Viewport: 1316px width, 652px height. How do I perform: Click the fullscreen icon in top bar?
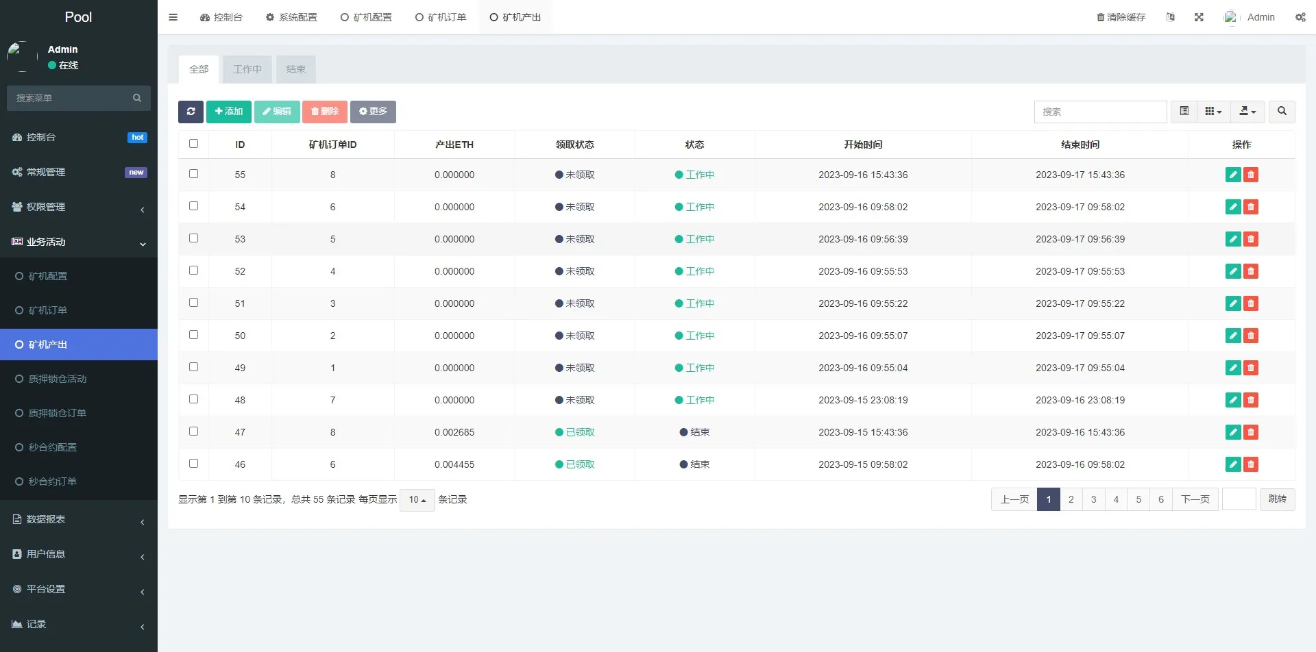pos(1199,17)
